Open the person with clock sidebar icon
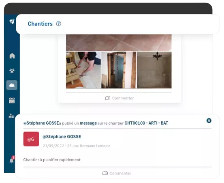Viewport: 224px width, 183px height. click(11, 116)
